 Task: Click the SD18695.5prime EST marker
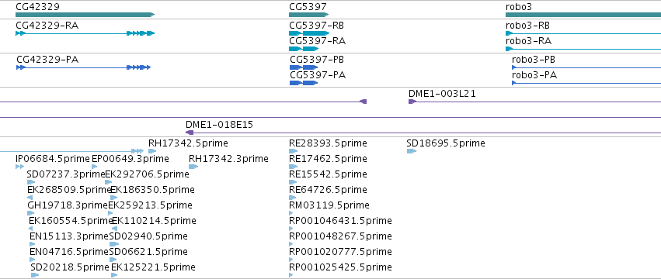pos(412,151)
